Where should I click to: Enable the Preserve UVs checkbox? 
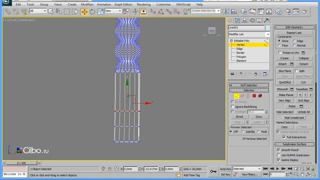pyautogui.click(x=280, y=52)
